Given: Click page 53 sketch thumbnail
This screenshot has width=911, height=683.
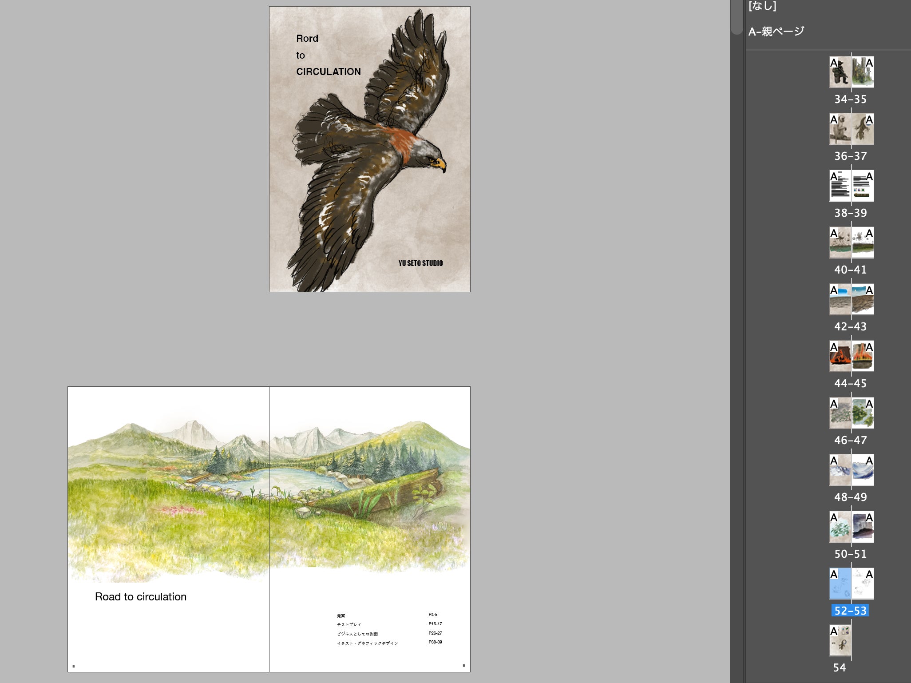Looking at the screenshot, I should tap(863, 584).
